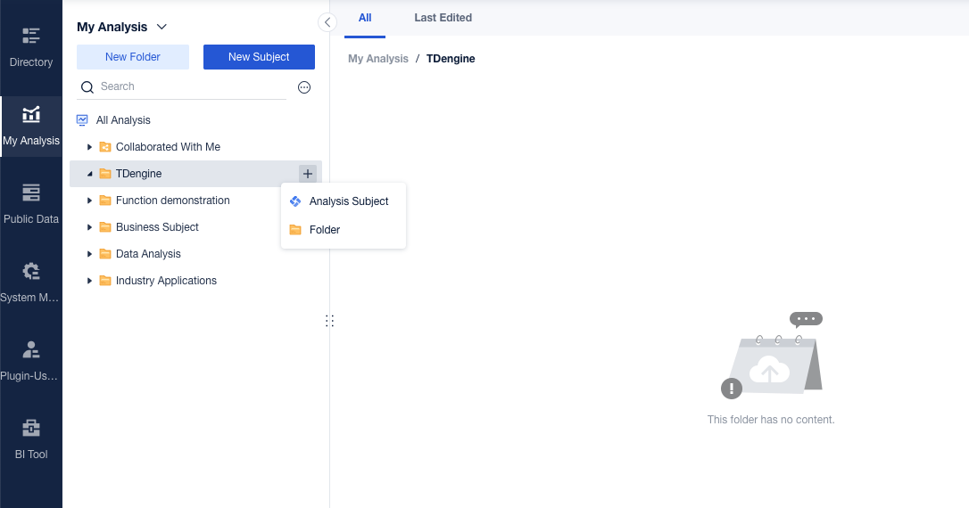969x508 pixels.
Task: Select the My Analysis sidebar icon
Action: [x=31, y=114]
